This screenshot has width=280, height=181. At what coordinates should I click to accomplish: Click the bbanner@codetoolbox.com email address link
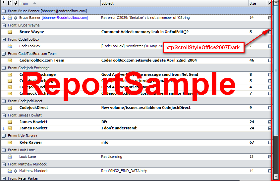(x=65, y=18)
